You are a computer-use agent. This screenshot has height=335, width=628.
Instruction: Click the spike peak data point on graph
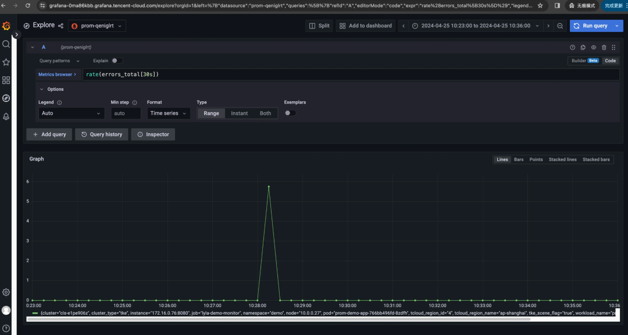point(269,186)
